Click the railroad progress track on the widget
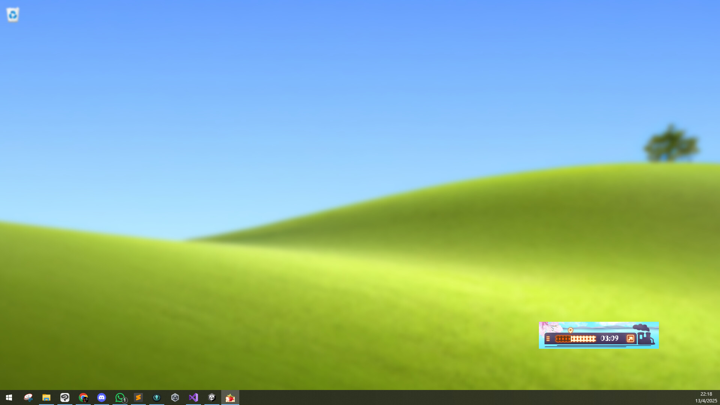 tap(576, 339)
